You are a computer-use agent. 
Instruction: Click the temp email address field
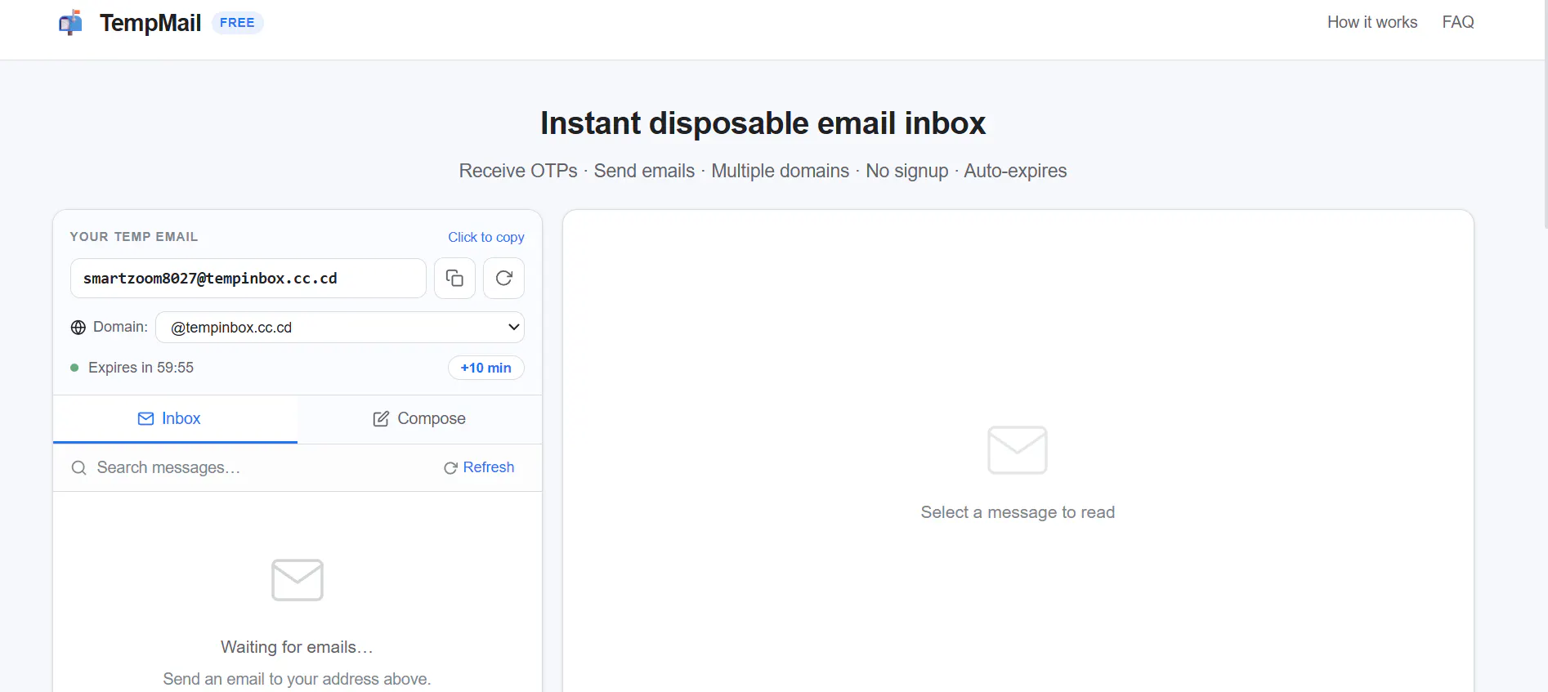click(x=248, y=279)
